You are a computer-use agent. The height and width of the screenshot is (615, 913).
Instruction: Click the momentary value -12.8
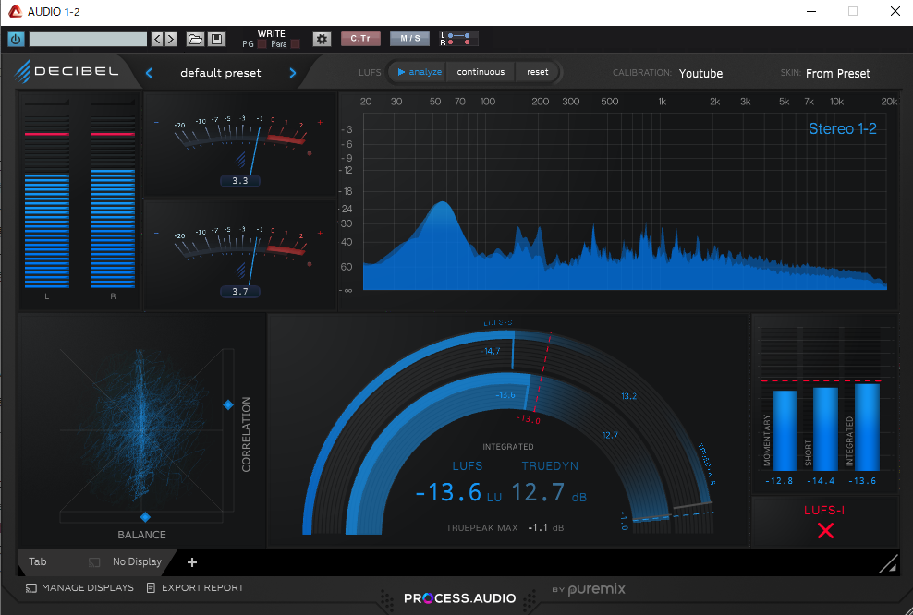pyautogui.click(x=779, y=481)
